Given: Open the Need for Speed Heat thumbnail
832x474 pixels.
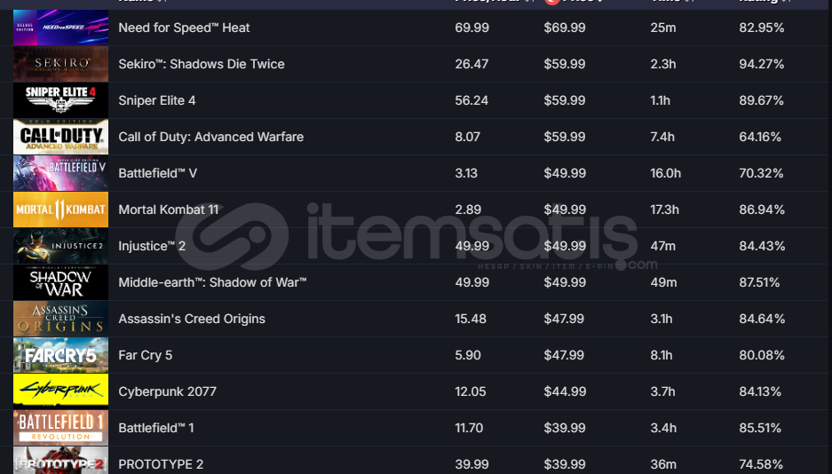Looking at the screenshot, I should (60, 27).
